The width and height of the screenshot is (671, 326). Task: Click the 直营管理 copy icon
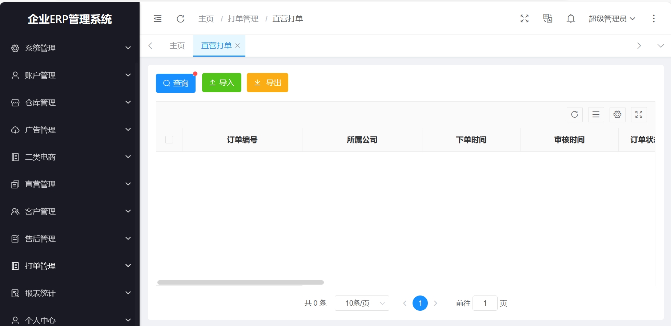click(15, 184)
